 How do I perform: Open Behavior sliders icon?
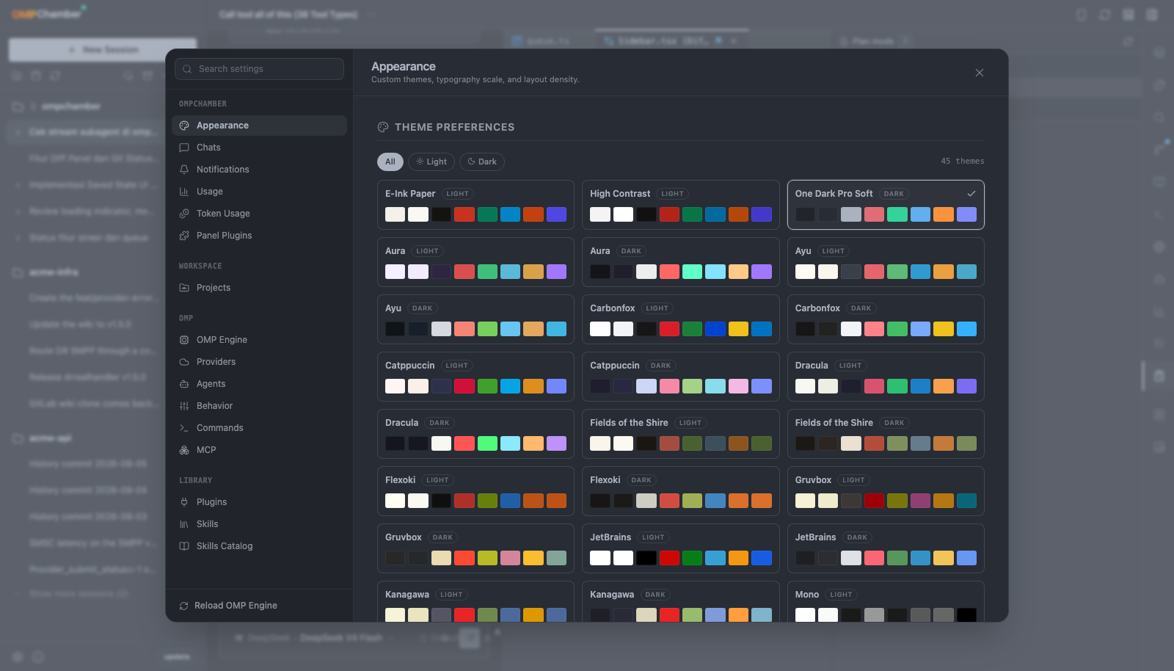[x=184, y=406]
